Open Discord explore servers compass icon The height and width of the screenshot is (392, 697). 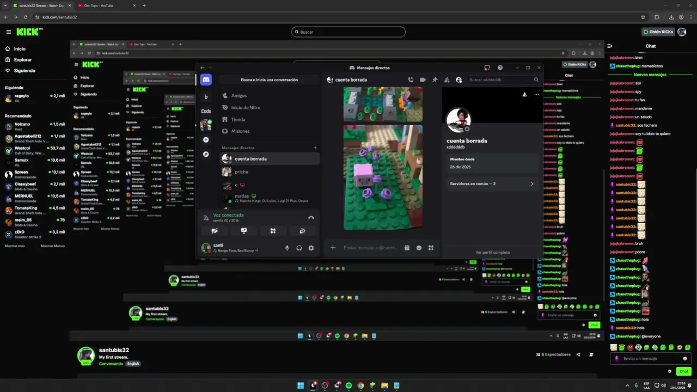click(206, 154)
